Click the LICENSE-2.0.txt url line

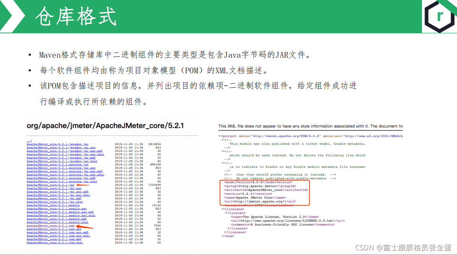tap(287, 221)
